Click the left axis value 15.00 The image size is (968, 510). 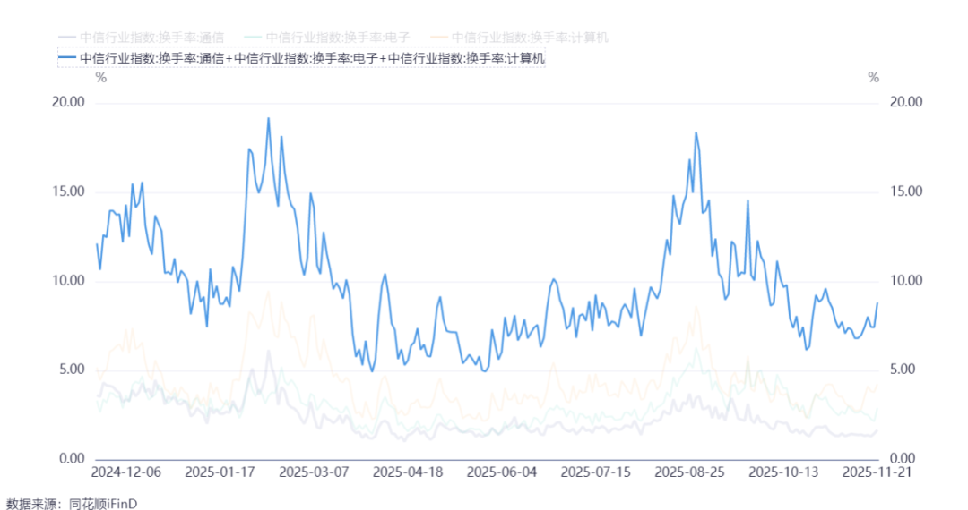[68, 191]
